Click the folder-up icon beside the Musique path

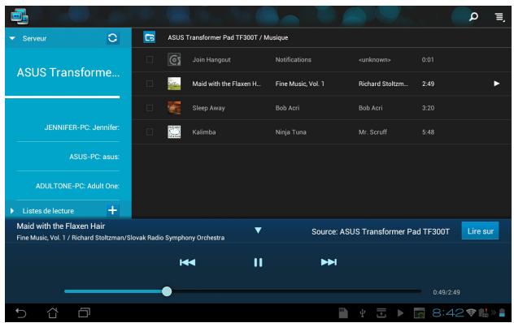click(149, 37)
